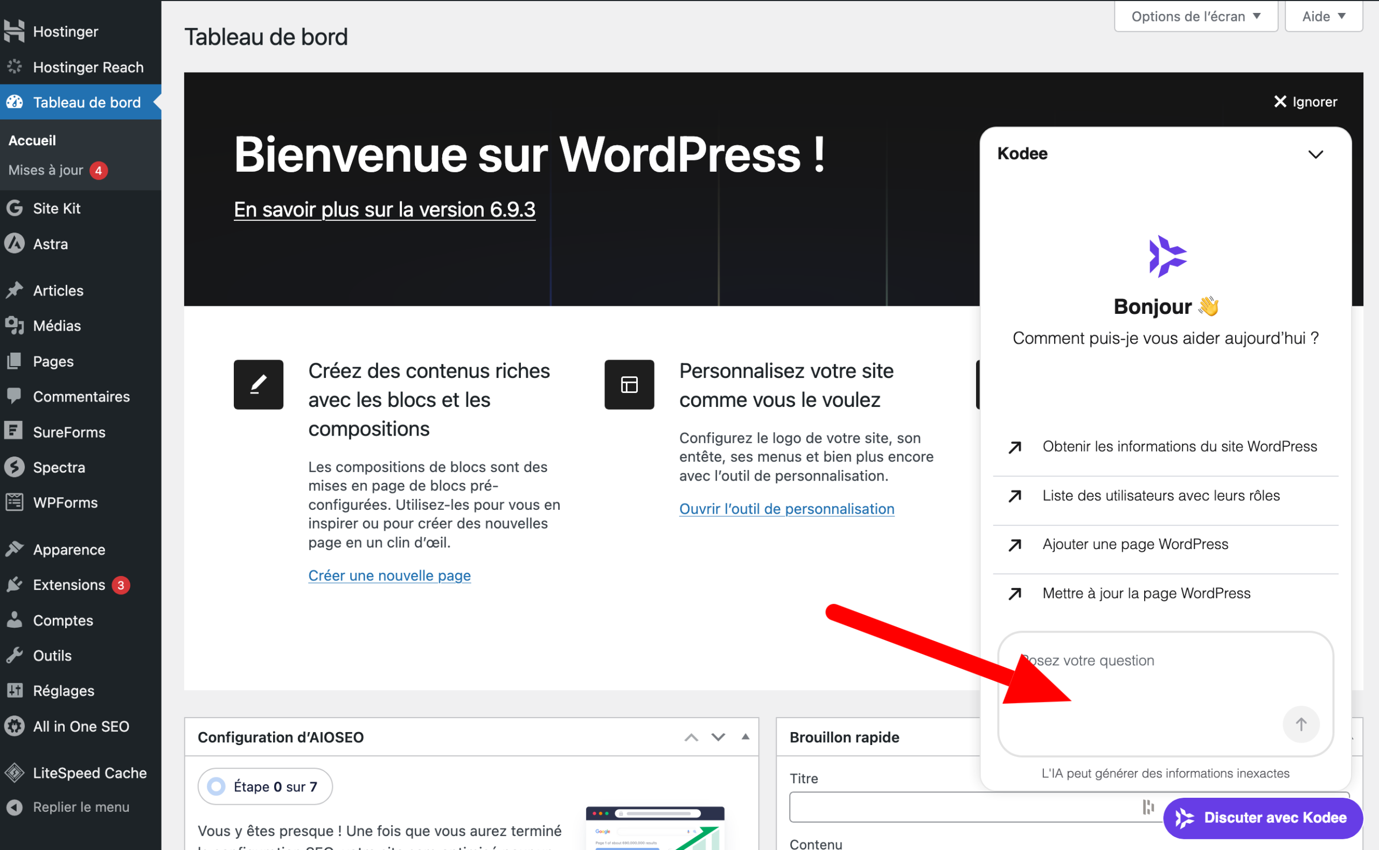Toggle the Configuration d'AIOSEO panel triangle
The height and width of the screenshot is (850, 1379).
point(745,736)
